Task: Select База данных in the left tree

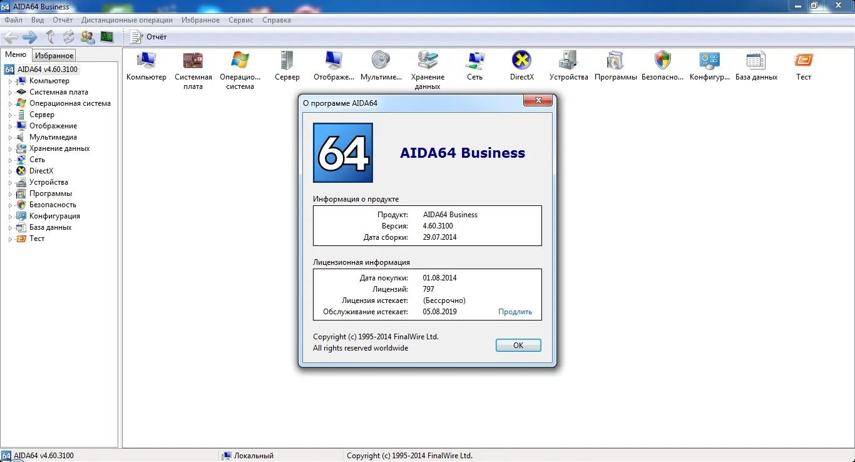Action: pos(51,227)
